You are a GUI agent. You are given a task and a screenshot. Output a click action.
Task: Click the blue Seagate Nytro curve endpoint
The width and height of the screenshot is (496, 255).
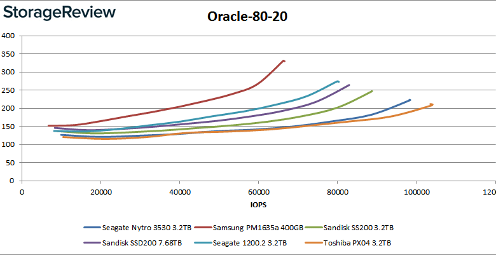pyautogui.click(x=410, y=100)
